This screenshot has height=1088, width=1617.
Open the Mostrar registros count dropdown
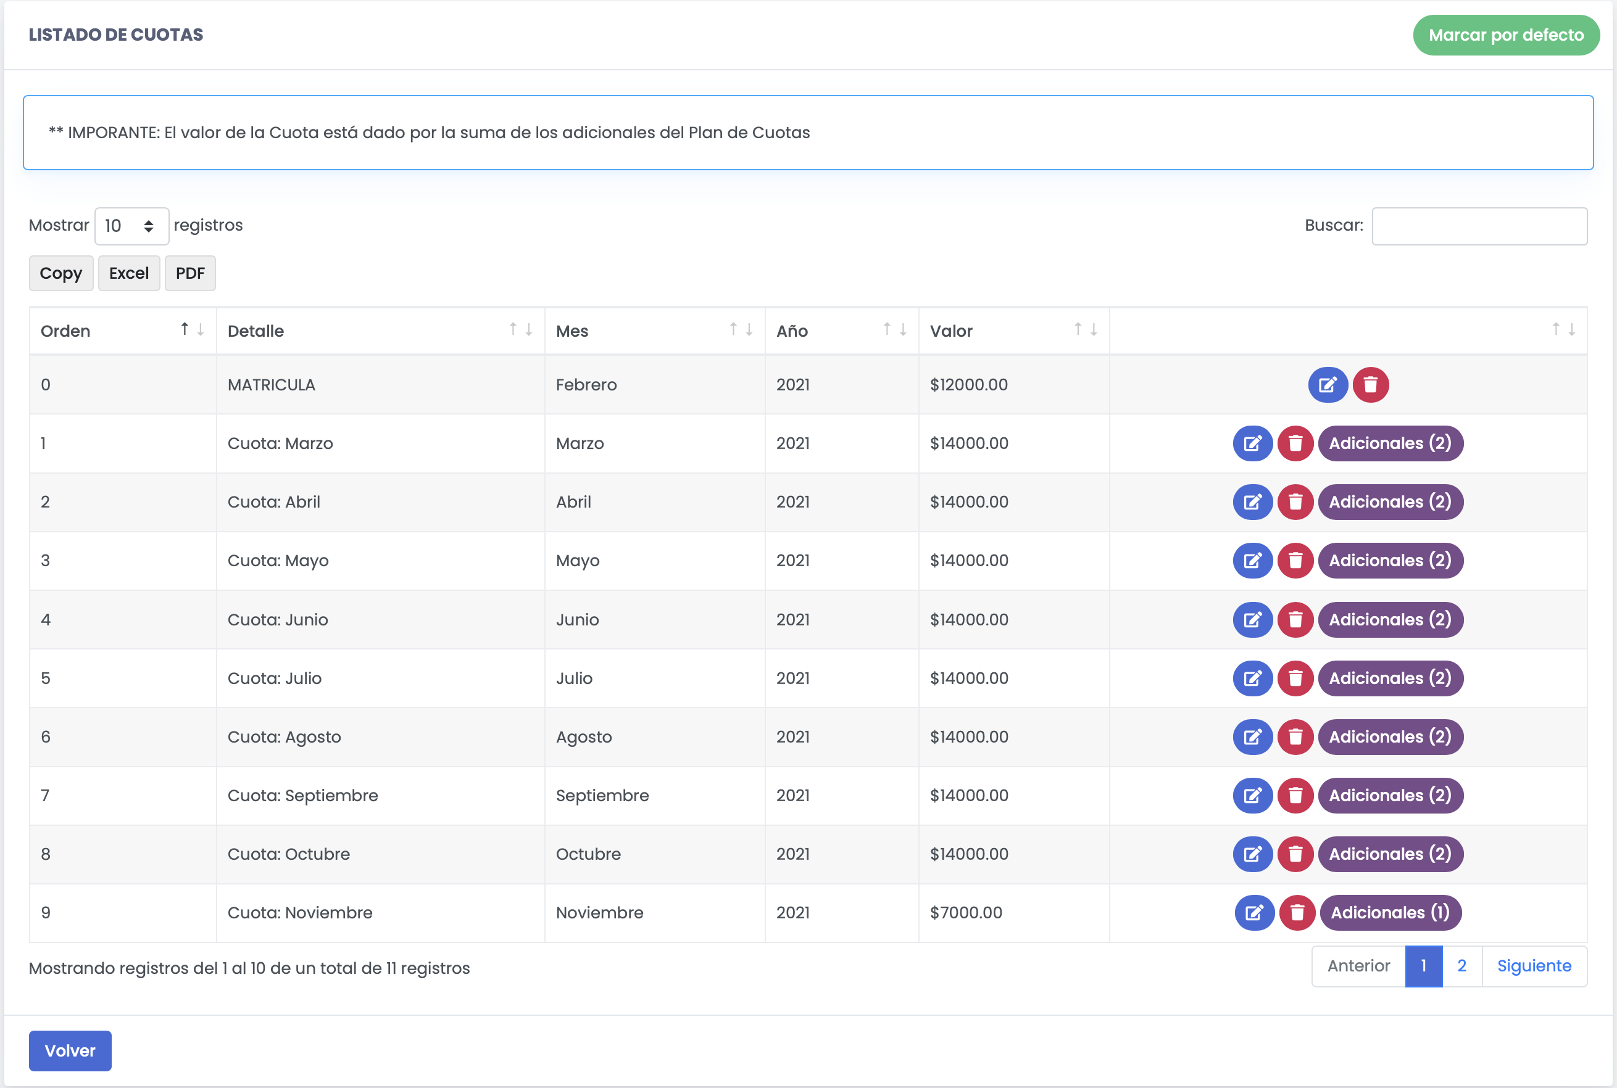coord(131,226)
